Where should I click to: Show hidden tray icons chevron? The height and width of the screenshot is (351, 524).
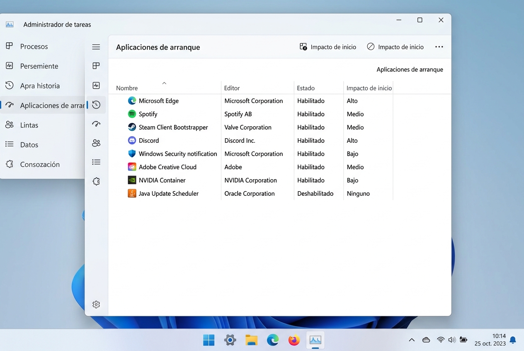412,340
